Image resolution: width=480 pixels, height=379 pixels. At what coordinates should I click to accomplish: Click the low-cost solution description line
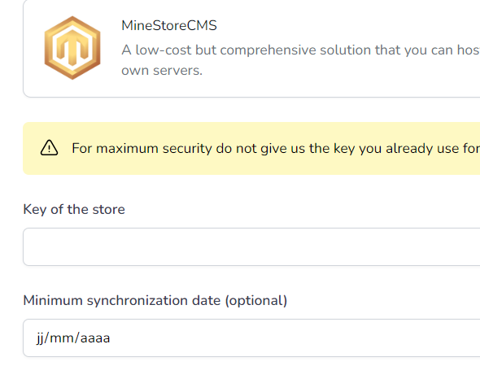point(301,50)
